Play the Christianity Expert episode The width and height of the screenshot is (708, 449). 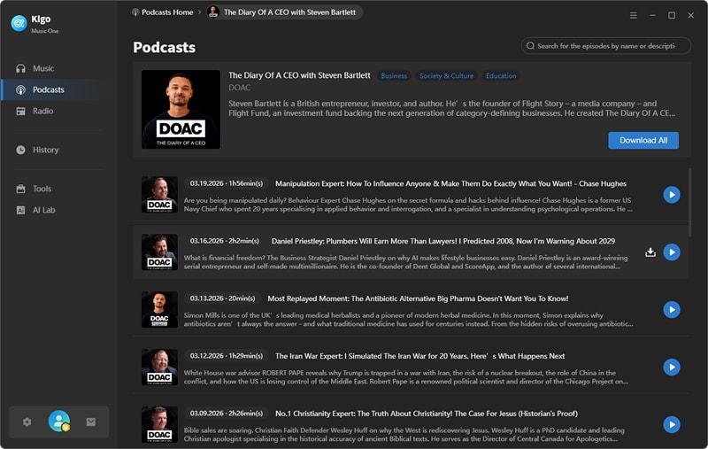coord(672,424)
